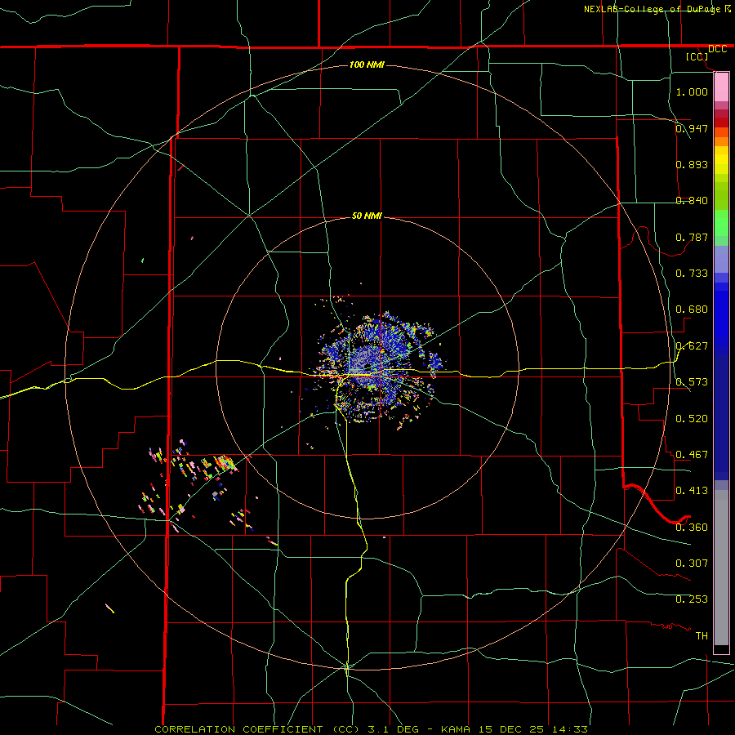Click the 0.680 scale value
This screenshot has height=735, width=735.
click(692, 310)
